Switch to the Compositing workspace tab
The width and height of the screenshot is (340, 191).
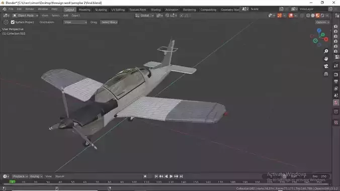click(208, 10)
